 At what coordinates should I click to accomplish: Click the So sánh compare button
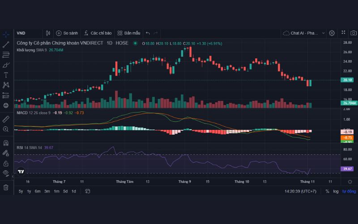(67, 33)
